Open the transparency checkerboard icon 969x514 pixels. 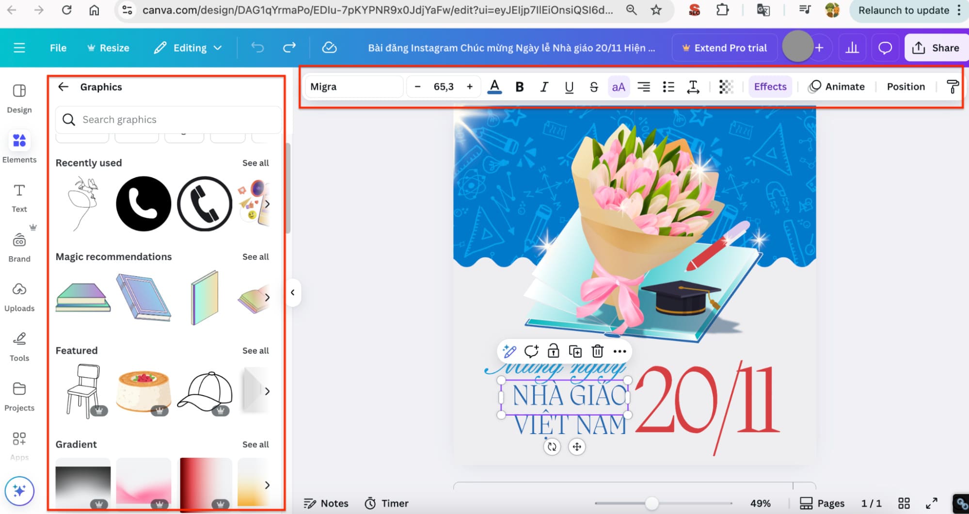726,87
